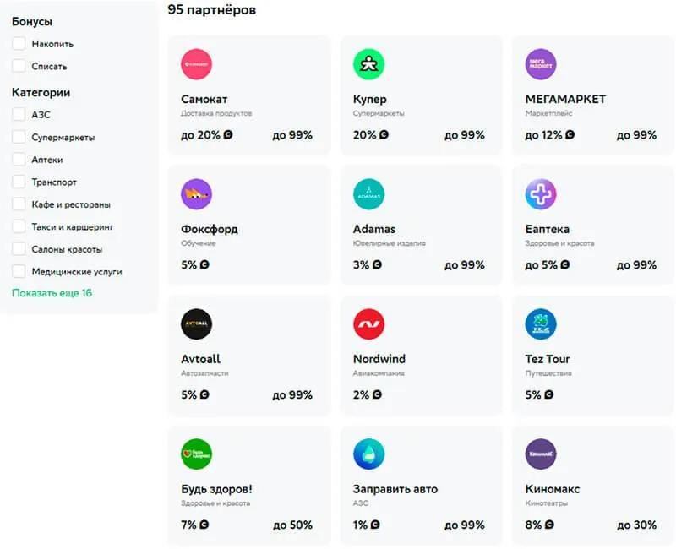Open the Заправить авто partner name
676x549 pixels.
point(395,489)
